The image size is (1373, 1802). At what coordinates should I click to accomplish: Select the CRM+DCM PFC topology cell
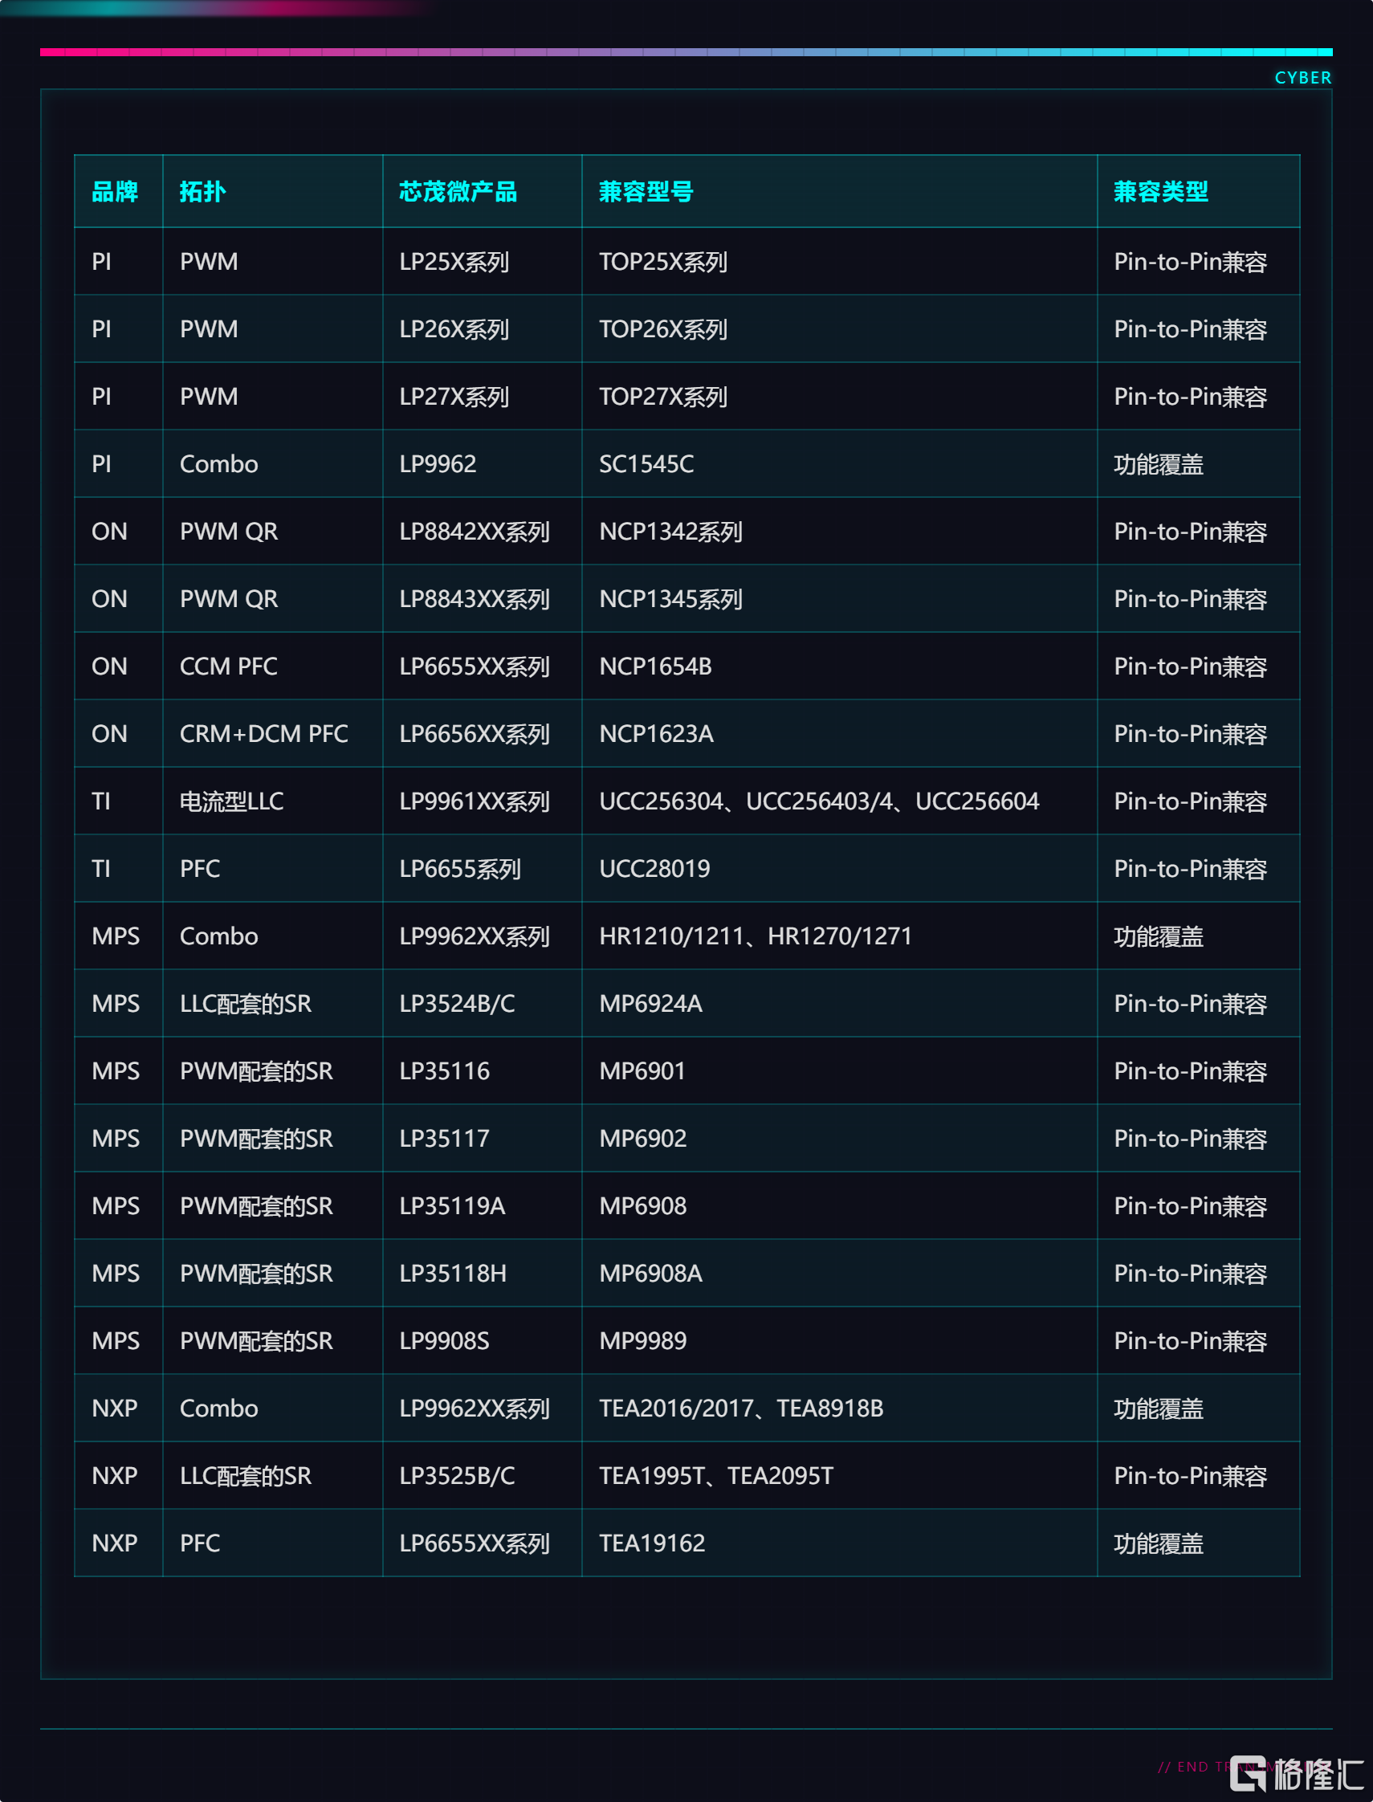pos(263,734)
